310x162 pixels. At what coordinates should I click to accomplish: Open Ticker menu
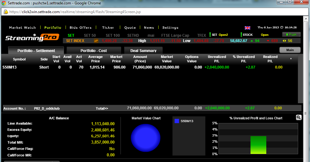[x=108, y=27]
